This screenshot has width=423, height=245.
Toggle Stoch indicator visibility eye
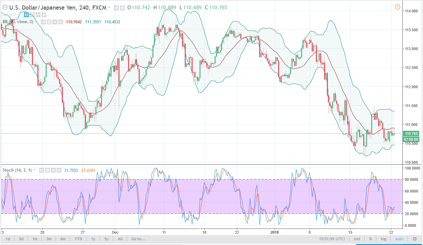tap(41, 170)
